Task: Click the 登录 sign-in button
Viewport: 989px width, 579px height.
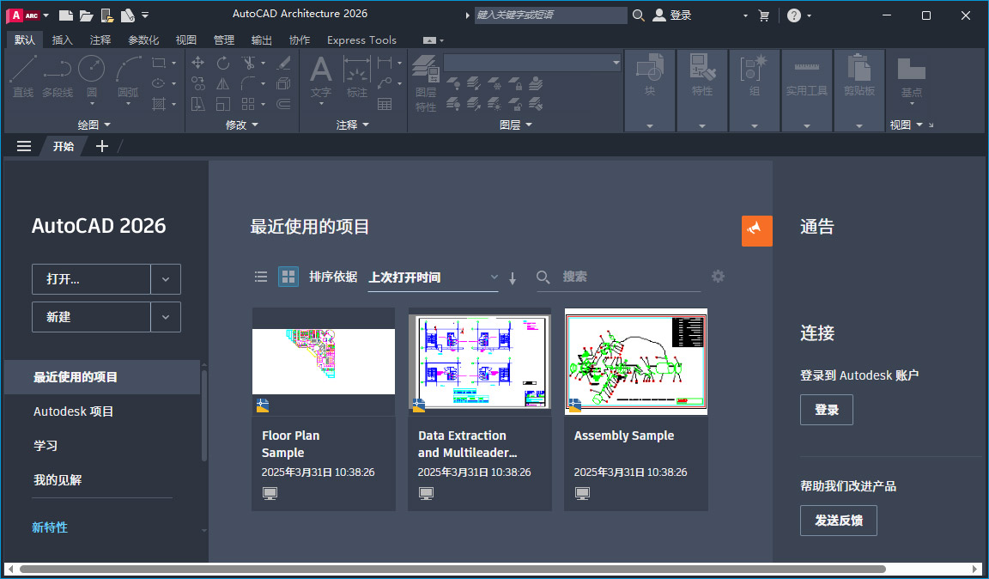Action: click(x=826, y=410)
